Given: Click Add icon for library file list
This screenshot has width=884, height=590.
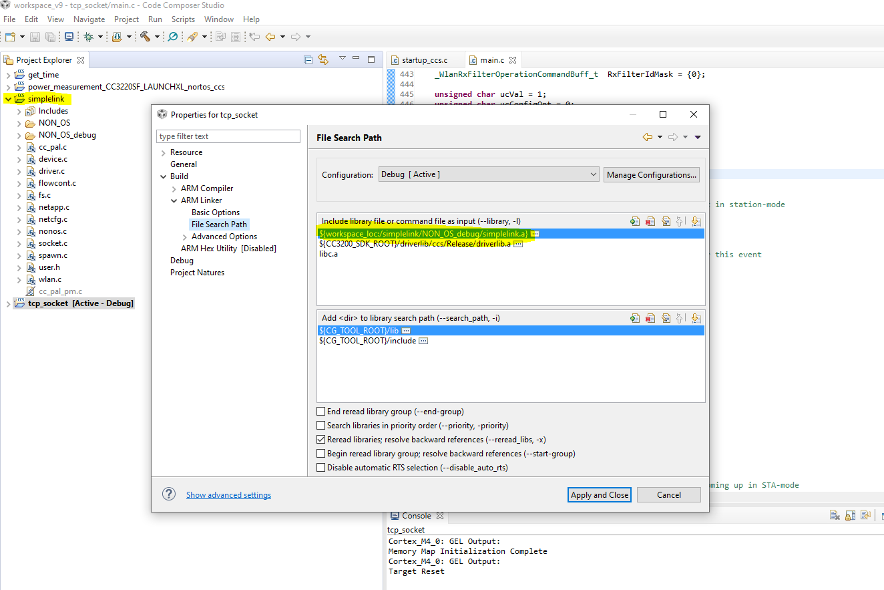Looking at the screenshot, I should tap(635, 221).
